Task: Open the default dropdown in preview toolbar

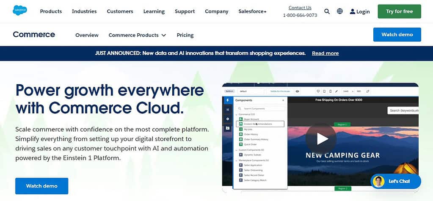Action: tap(251, 91)
